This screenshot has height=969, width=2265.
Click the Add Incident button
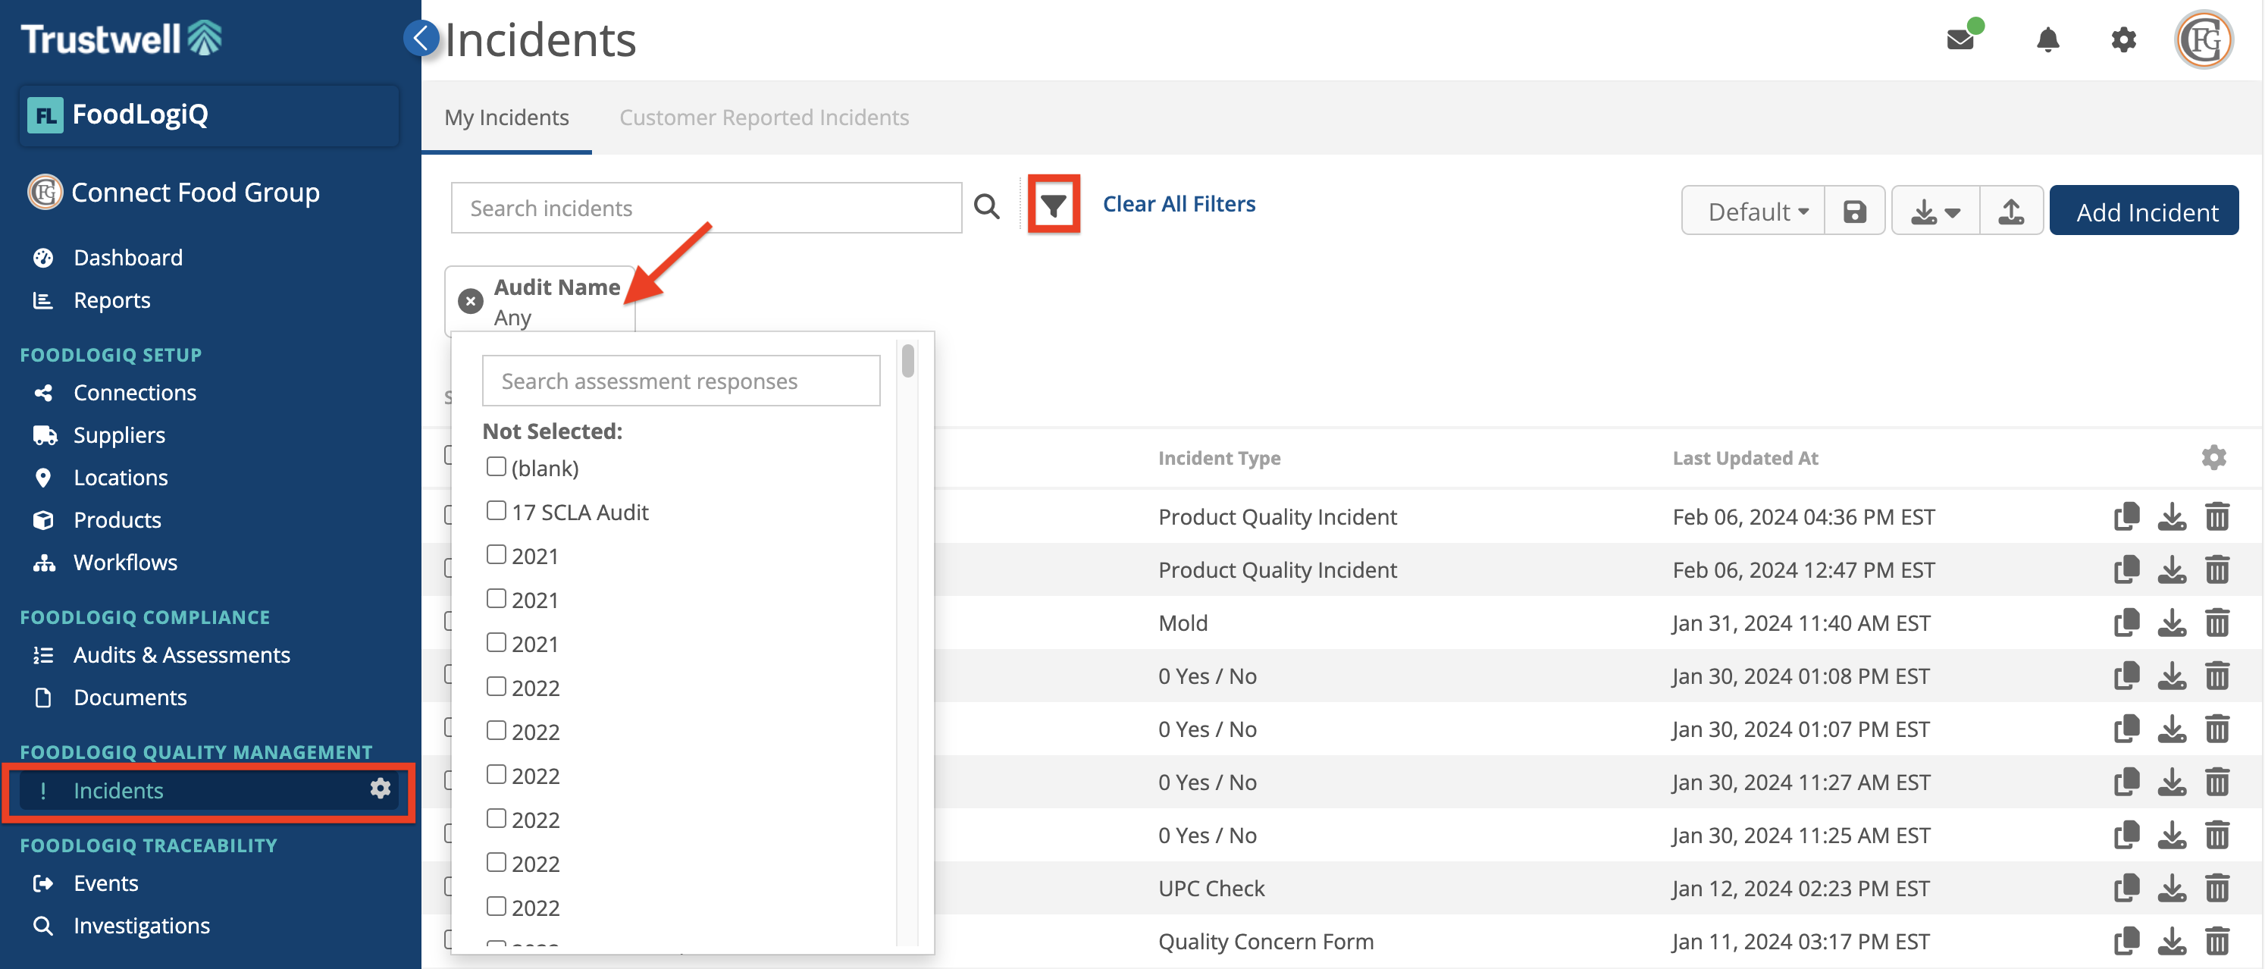click(x=2144, y=211)
